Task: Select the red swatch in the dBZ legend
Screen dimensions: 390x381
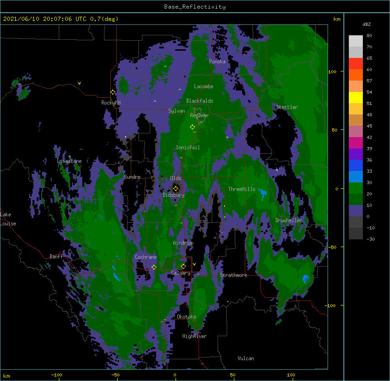Action: pyautogui.click(x=356, y=64)
